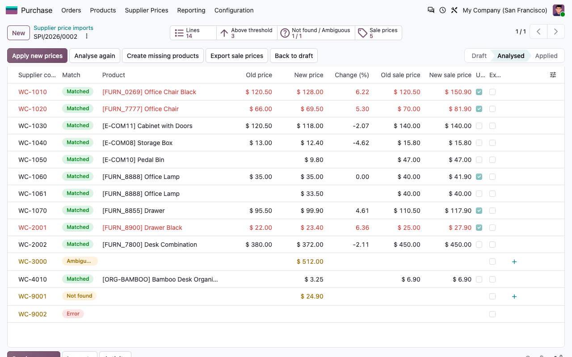Image resolution: width=572 pixels, height=357 pixels.
Task: Click the Export sale prices button
Action: point(237,56)
